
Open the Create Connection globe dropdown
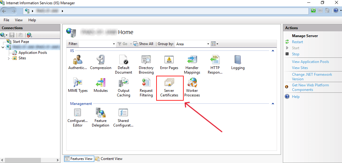point(4,35)
